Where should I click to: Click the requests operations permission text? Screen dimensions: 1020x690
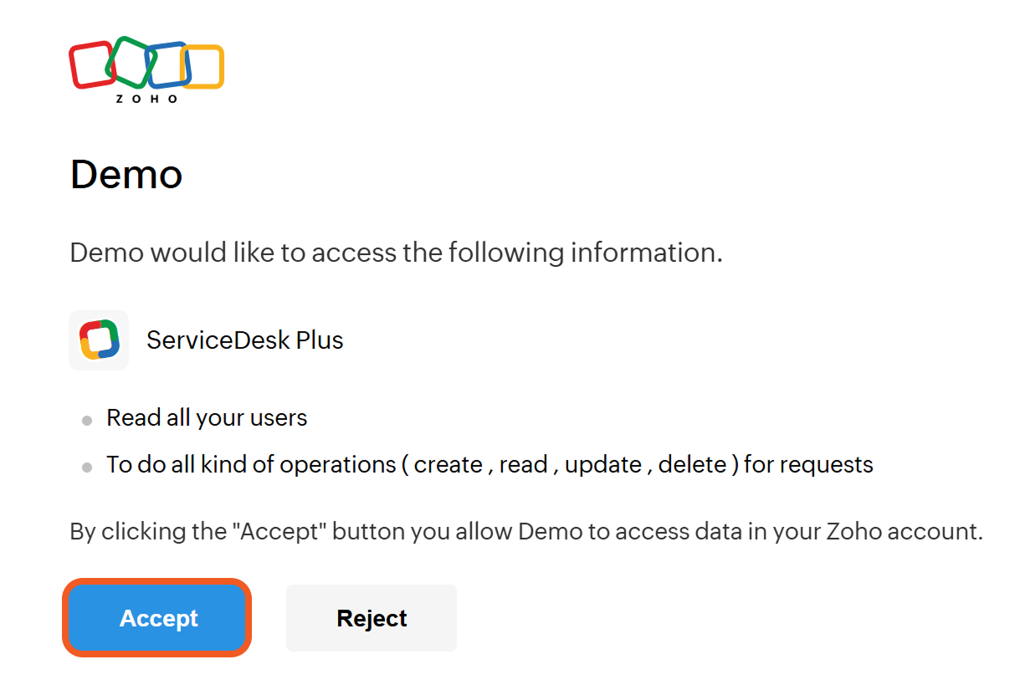click(489, 465)
